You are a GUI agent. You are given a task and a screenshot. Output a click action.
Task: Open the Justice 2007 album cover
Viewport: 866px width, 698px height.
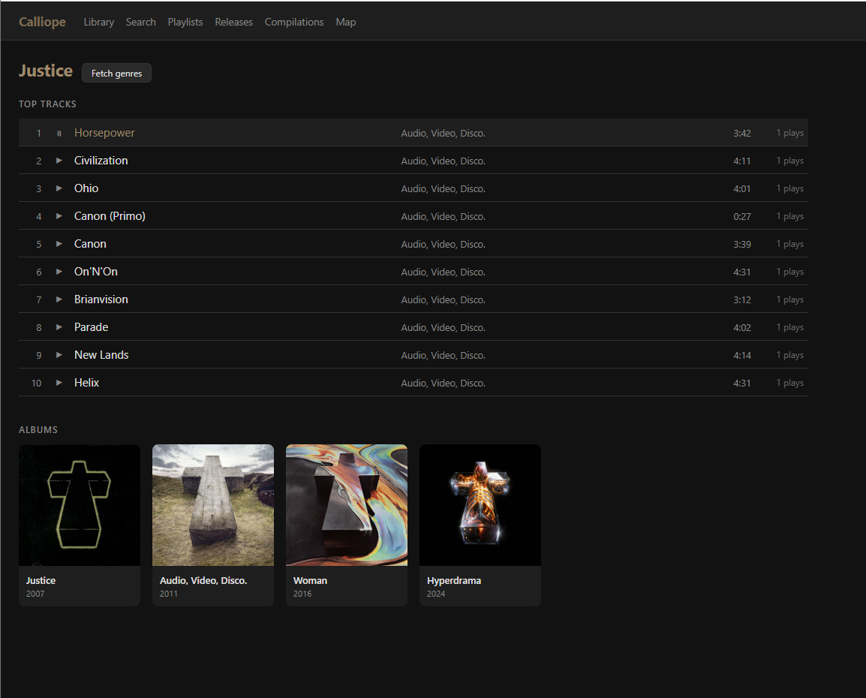tap(80, 505)
